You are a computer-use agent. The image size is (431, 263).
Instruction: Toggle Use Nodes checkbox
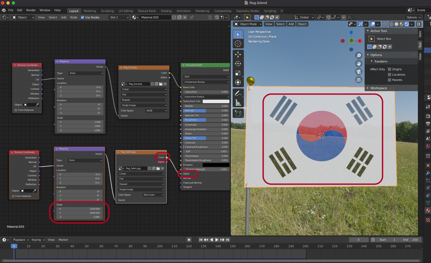click(82, 17)
